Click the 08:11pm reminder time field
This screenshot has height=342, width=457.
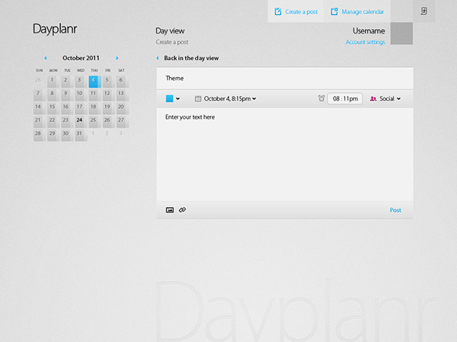tap(345, 98)
